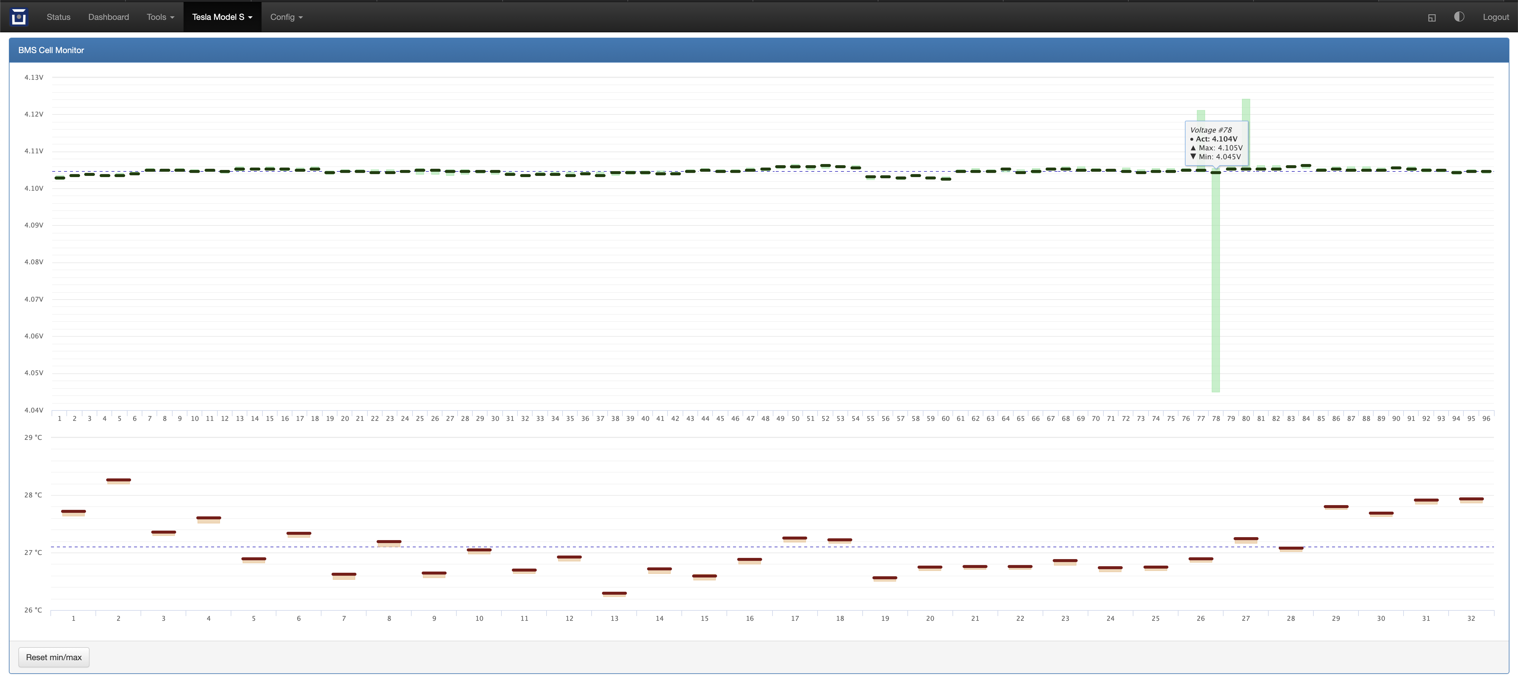Viewport: 1518px width, 681px height.
Task: Open the Config dropdown menu
Action: pos(286,17)
